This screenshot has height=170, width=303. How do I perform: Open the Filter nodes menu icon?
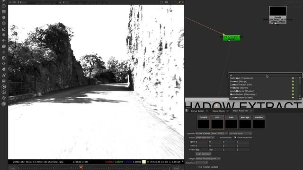point(4,23)
